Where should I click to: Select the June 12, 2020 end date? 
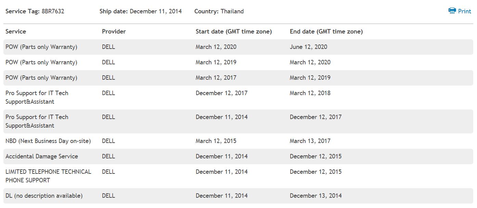(x=308, y=47)
